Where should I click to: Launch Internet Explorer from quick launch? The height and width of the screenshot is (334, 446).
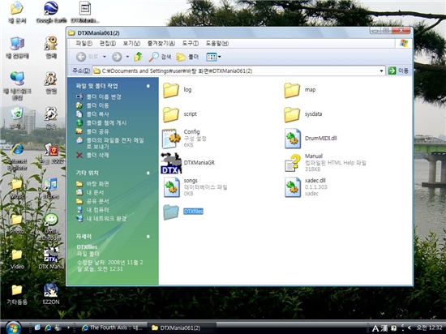tap(48, 328)
